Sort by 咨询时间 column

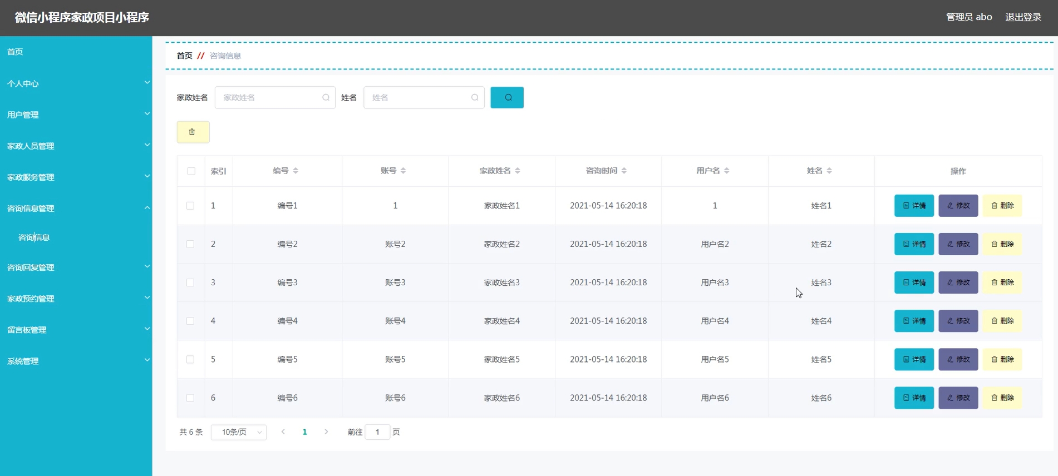[624, 171]
